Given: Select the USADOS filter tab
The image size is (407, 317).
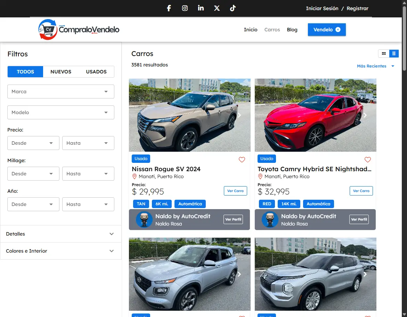Looking at the screenshot, I should tap(96, 72).
